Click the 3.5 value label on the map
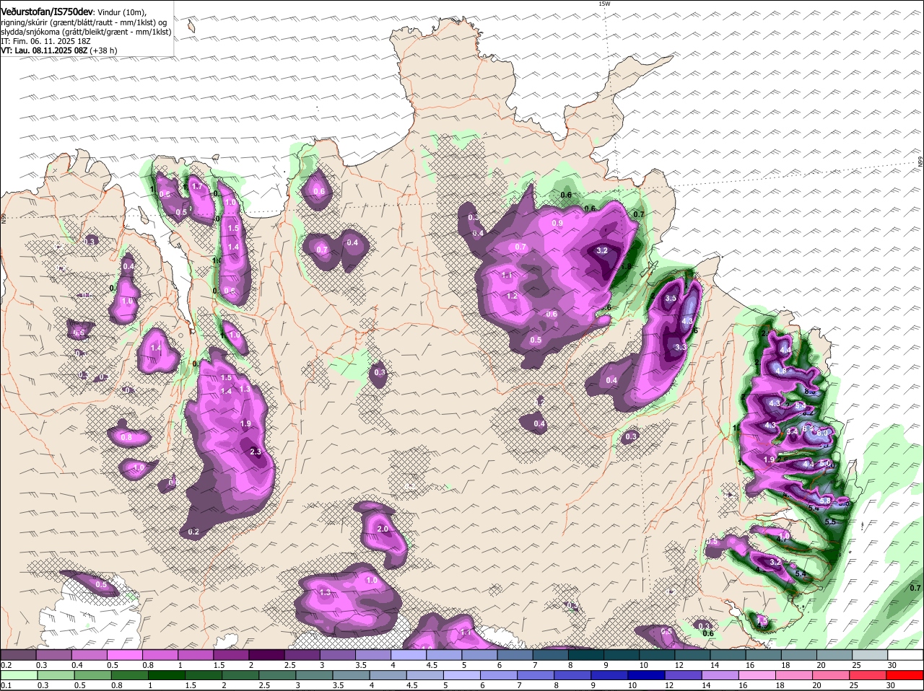This screenshot has width=924, height=691. (x=671, y=298)
